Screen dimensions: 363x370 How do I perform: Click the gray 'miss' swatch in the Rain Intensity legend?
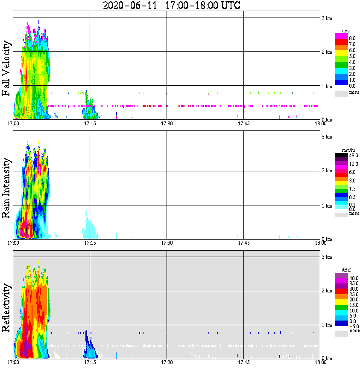pyautogui.click(x=341, y=215)
